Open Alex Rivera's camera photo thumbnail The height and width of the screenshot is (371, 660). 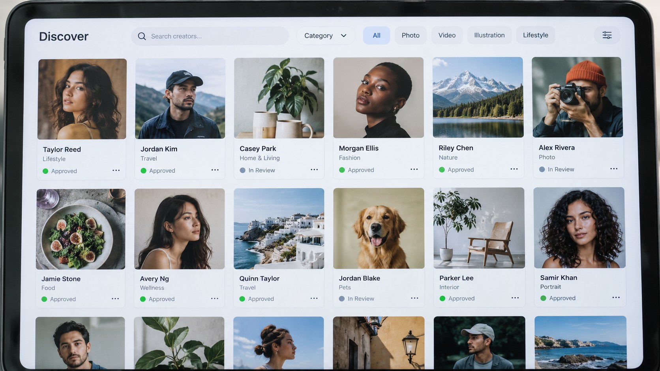coord(577,97)
